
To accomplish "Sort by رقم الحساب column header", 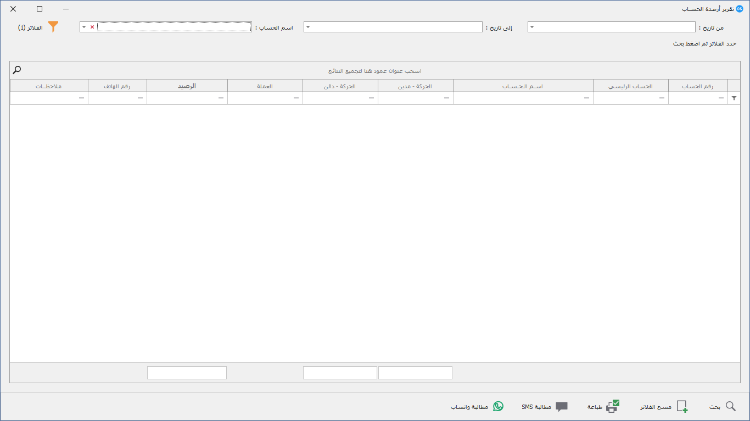I will 698,86.
